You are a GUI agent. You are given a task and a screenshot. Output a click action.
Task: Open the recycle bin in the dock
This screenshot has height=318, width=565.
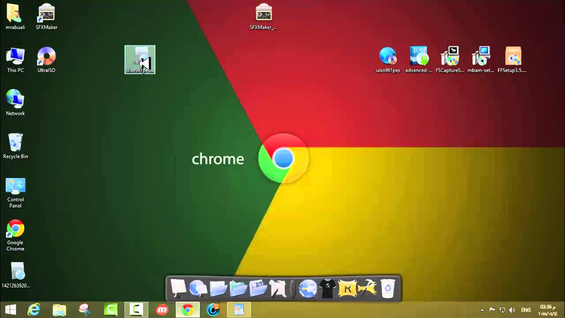tap(387, 289)
